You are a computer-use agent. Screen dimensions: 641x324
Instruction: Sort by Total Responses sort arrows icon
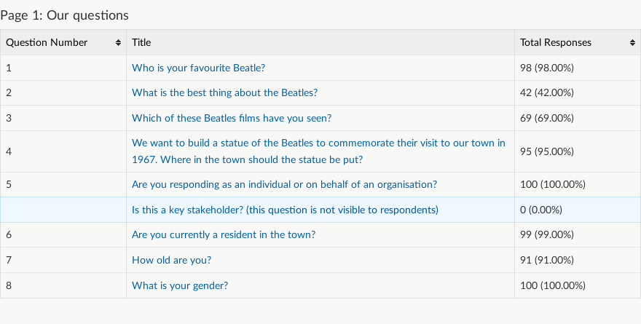click(x=632, y=42)
